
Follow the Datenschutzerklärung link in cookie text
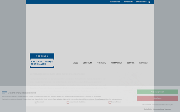60,99
